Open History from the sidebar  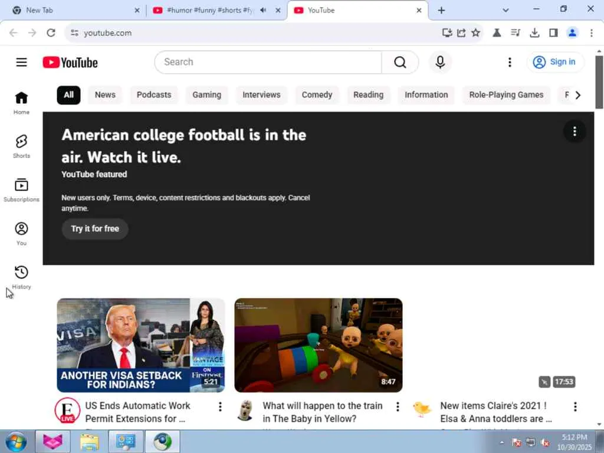click(x=22, y=277)
